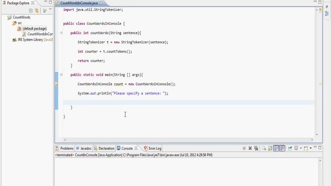Open Display Selected Console dropdown arrow

[300, 148]
